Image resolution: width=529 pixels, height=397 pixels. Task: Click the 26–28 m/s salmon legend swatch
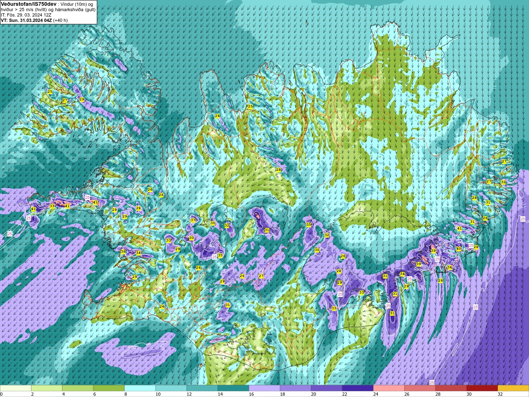pos(420,388)
